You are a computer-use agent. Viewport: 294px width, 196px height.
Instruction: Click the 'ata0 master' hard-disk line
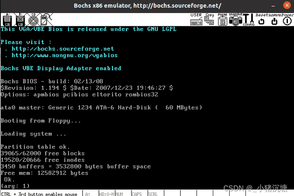[x=101, y=108]
